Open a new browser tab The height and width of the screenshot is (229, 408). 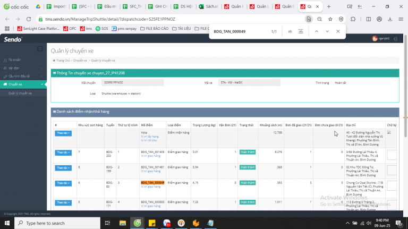click(329, 7)
